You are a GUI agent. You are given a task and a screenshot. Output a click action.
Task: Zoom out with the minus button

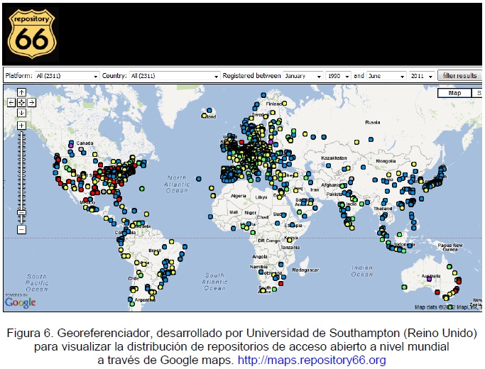(21, 229)
